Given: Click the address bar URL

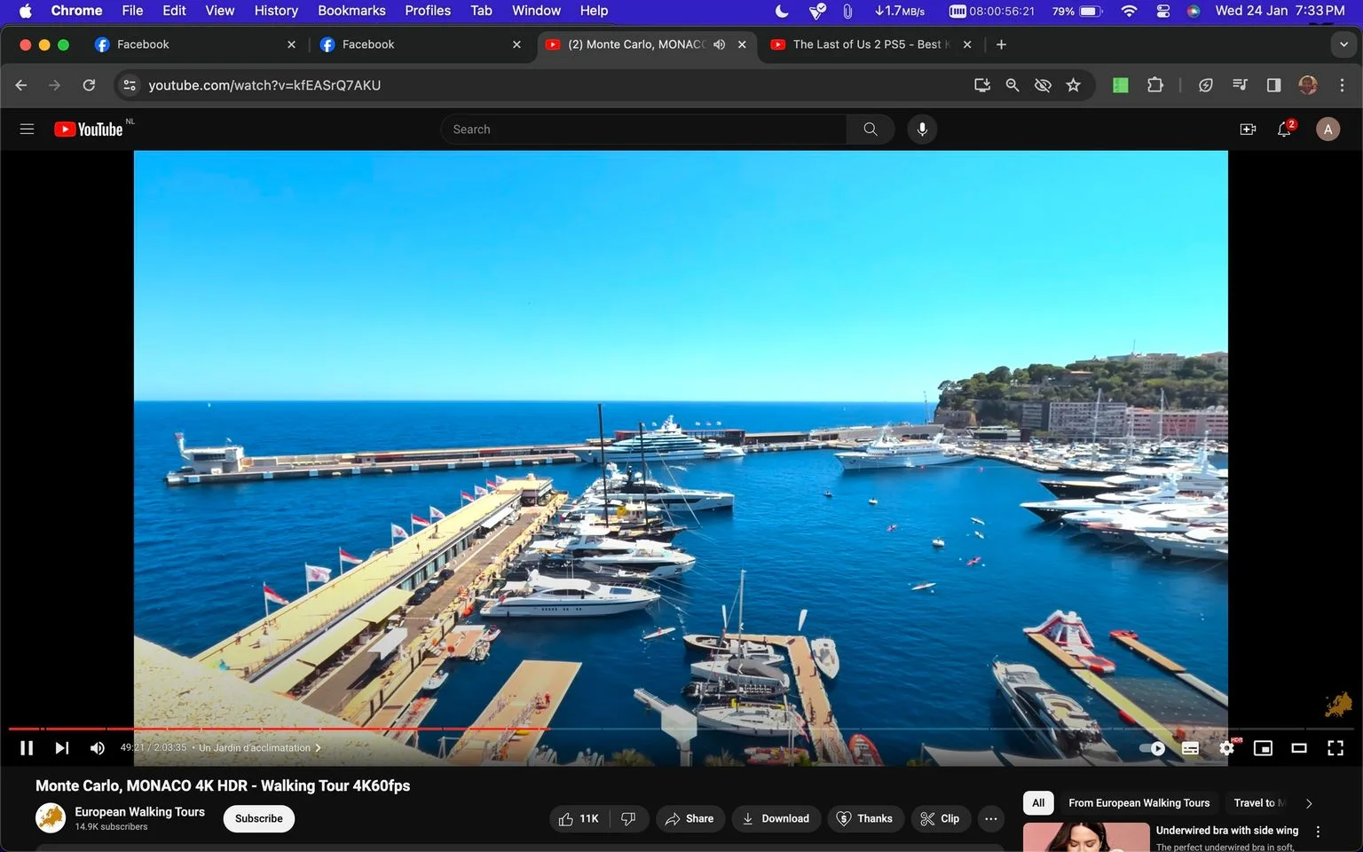Looking at the screenshot, I should tap(264, 85).
